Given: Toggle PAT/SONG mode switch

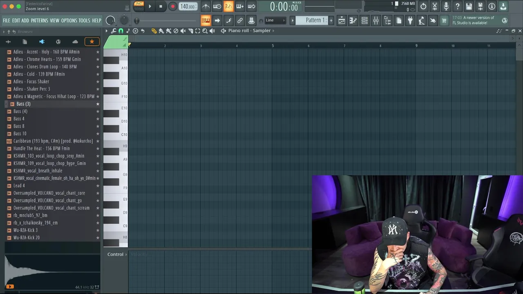Looking at the screenshot, I should pyautogui.click(x=139, y=6).
